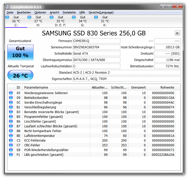Open the Optionen menu
This screenshot has width=188, height=178.
pos(40,12)
